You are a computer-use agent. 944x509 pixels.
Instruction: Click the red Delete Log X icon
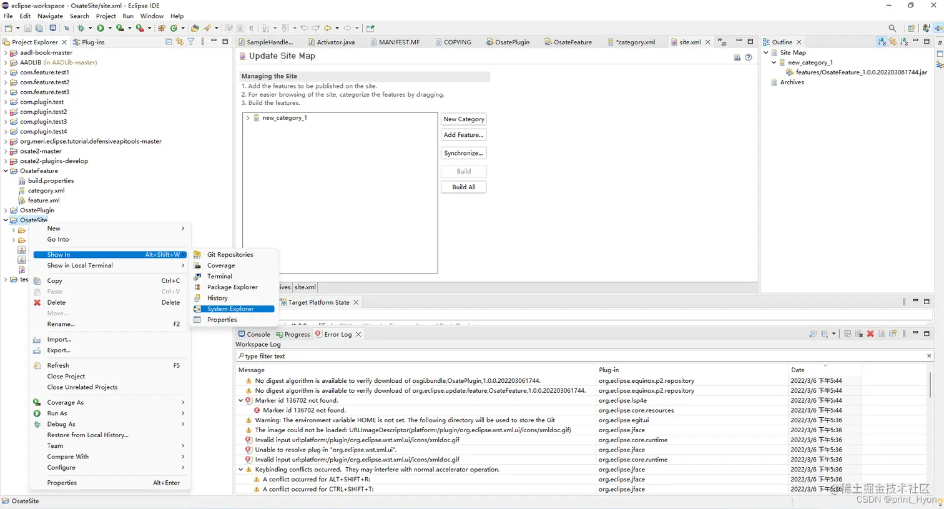[870, 334]
